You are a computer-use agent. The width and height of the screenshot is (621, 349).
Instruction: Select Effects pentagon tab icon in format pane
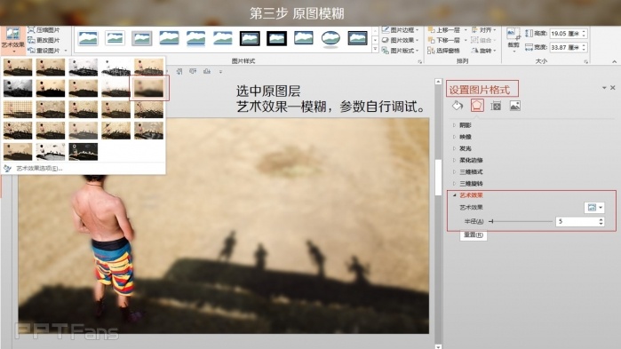pyautogui.click(x=477, y=106)
